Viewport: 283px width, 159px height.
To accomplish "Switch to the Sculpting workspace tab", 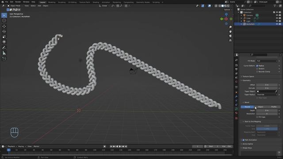I will click(62, 2).
